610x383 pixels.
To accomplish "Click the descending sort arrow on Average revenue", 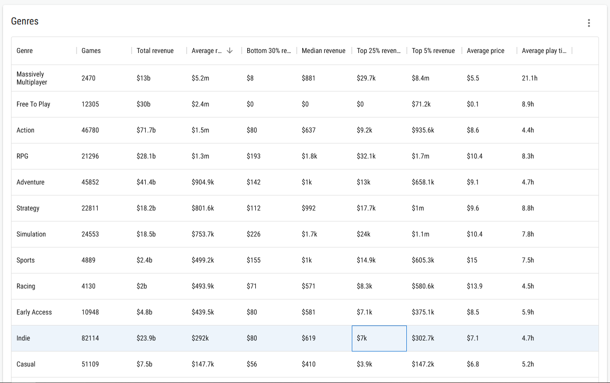I will click(230, 50).
